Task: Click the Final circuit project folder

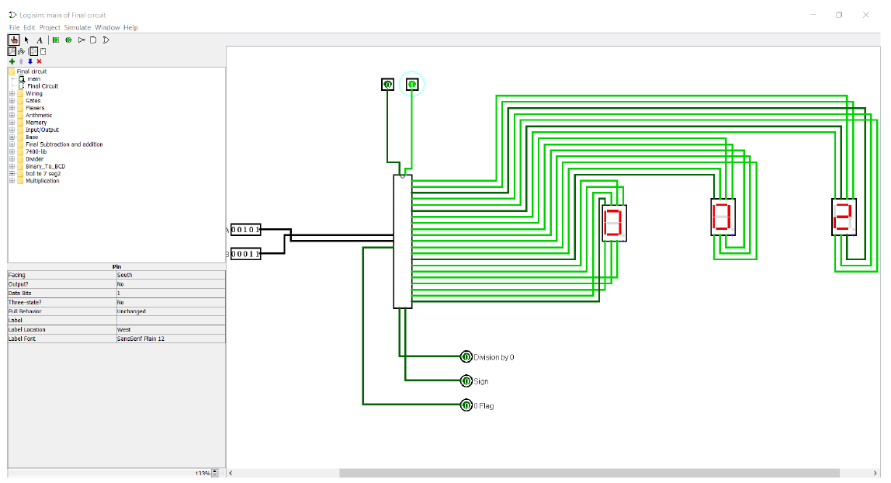Action: coord(31,71)
